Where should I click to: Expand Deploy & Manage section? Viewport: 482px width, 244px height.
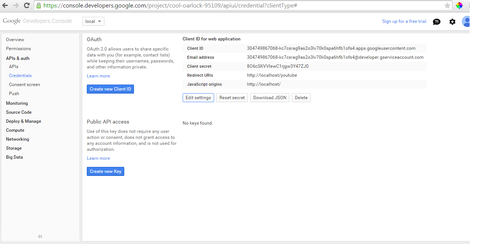24,121
